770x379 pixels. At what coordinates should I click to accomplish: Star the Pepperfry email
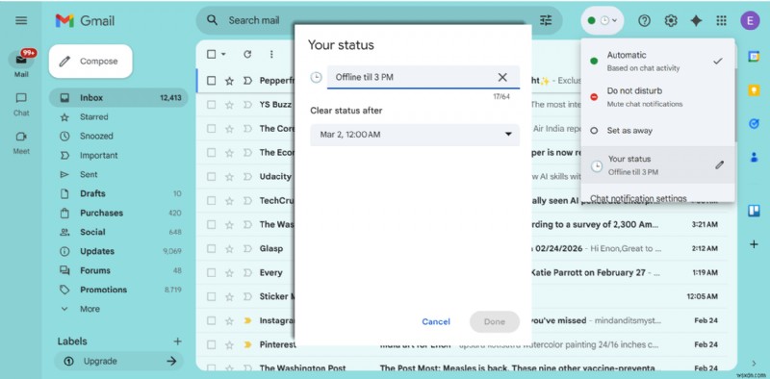(229, 81)
